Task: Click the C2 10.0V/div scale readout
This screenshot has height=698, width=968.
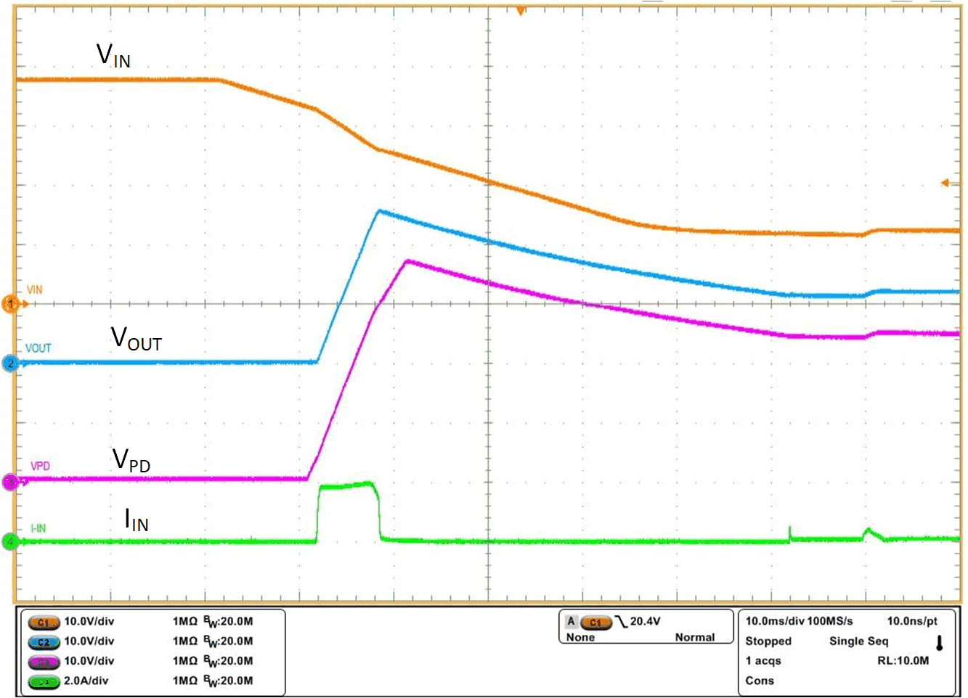Action: pyautogui.click(x=89, y=641)
